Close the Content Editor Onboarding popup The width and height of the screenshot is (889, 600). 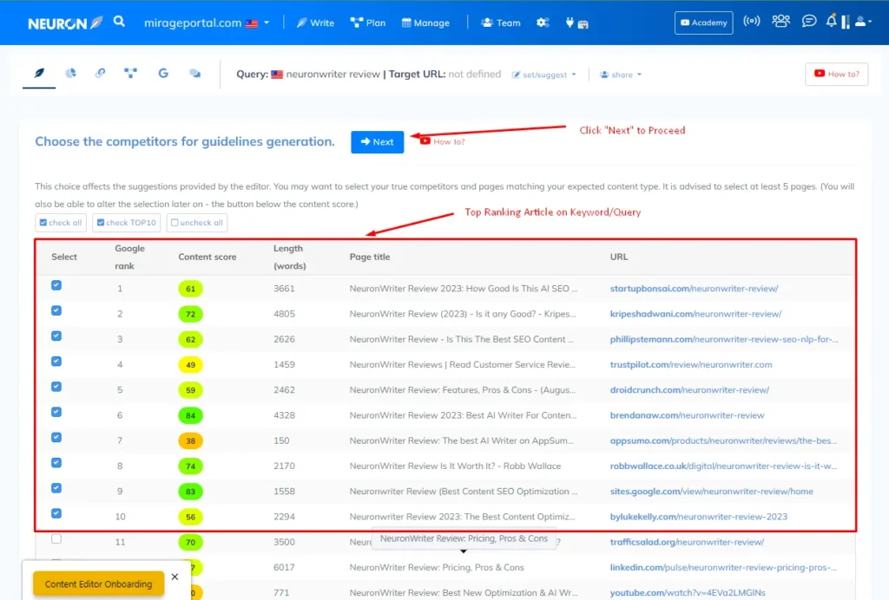point(175,577)
